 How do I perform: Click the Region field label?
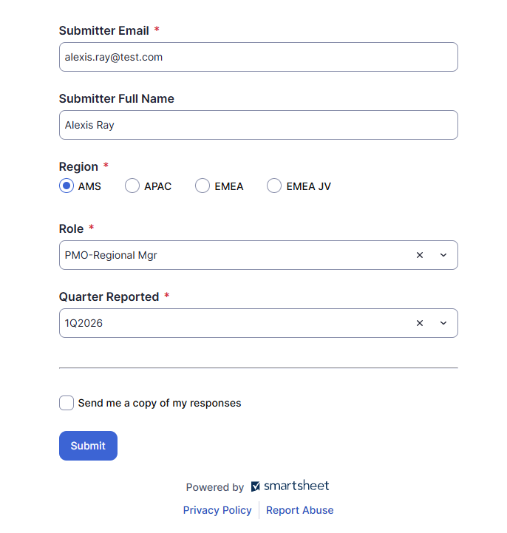78,166
